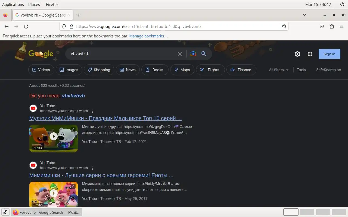Open more options for second YouTube result
The image size is (348, 217).
point(92,168)
